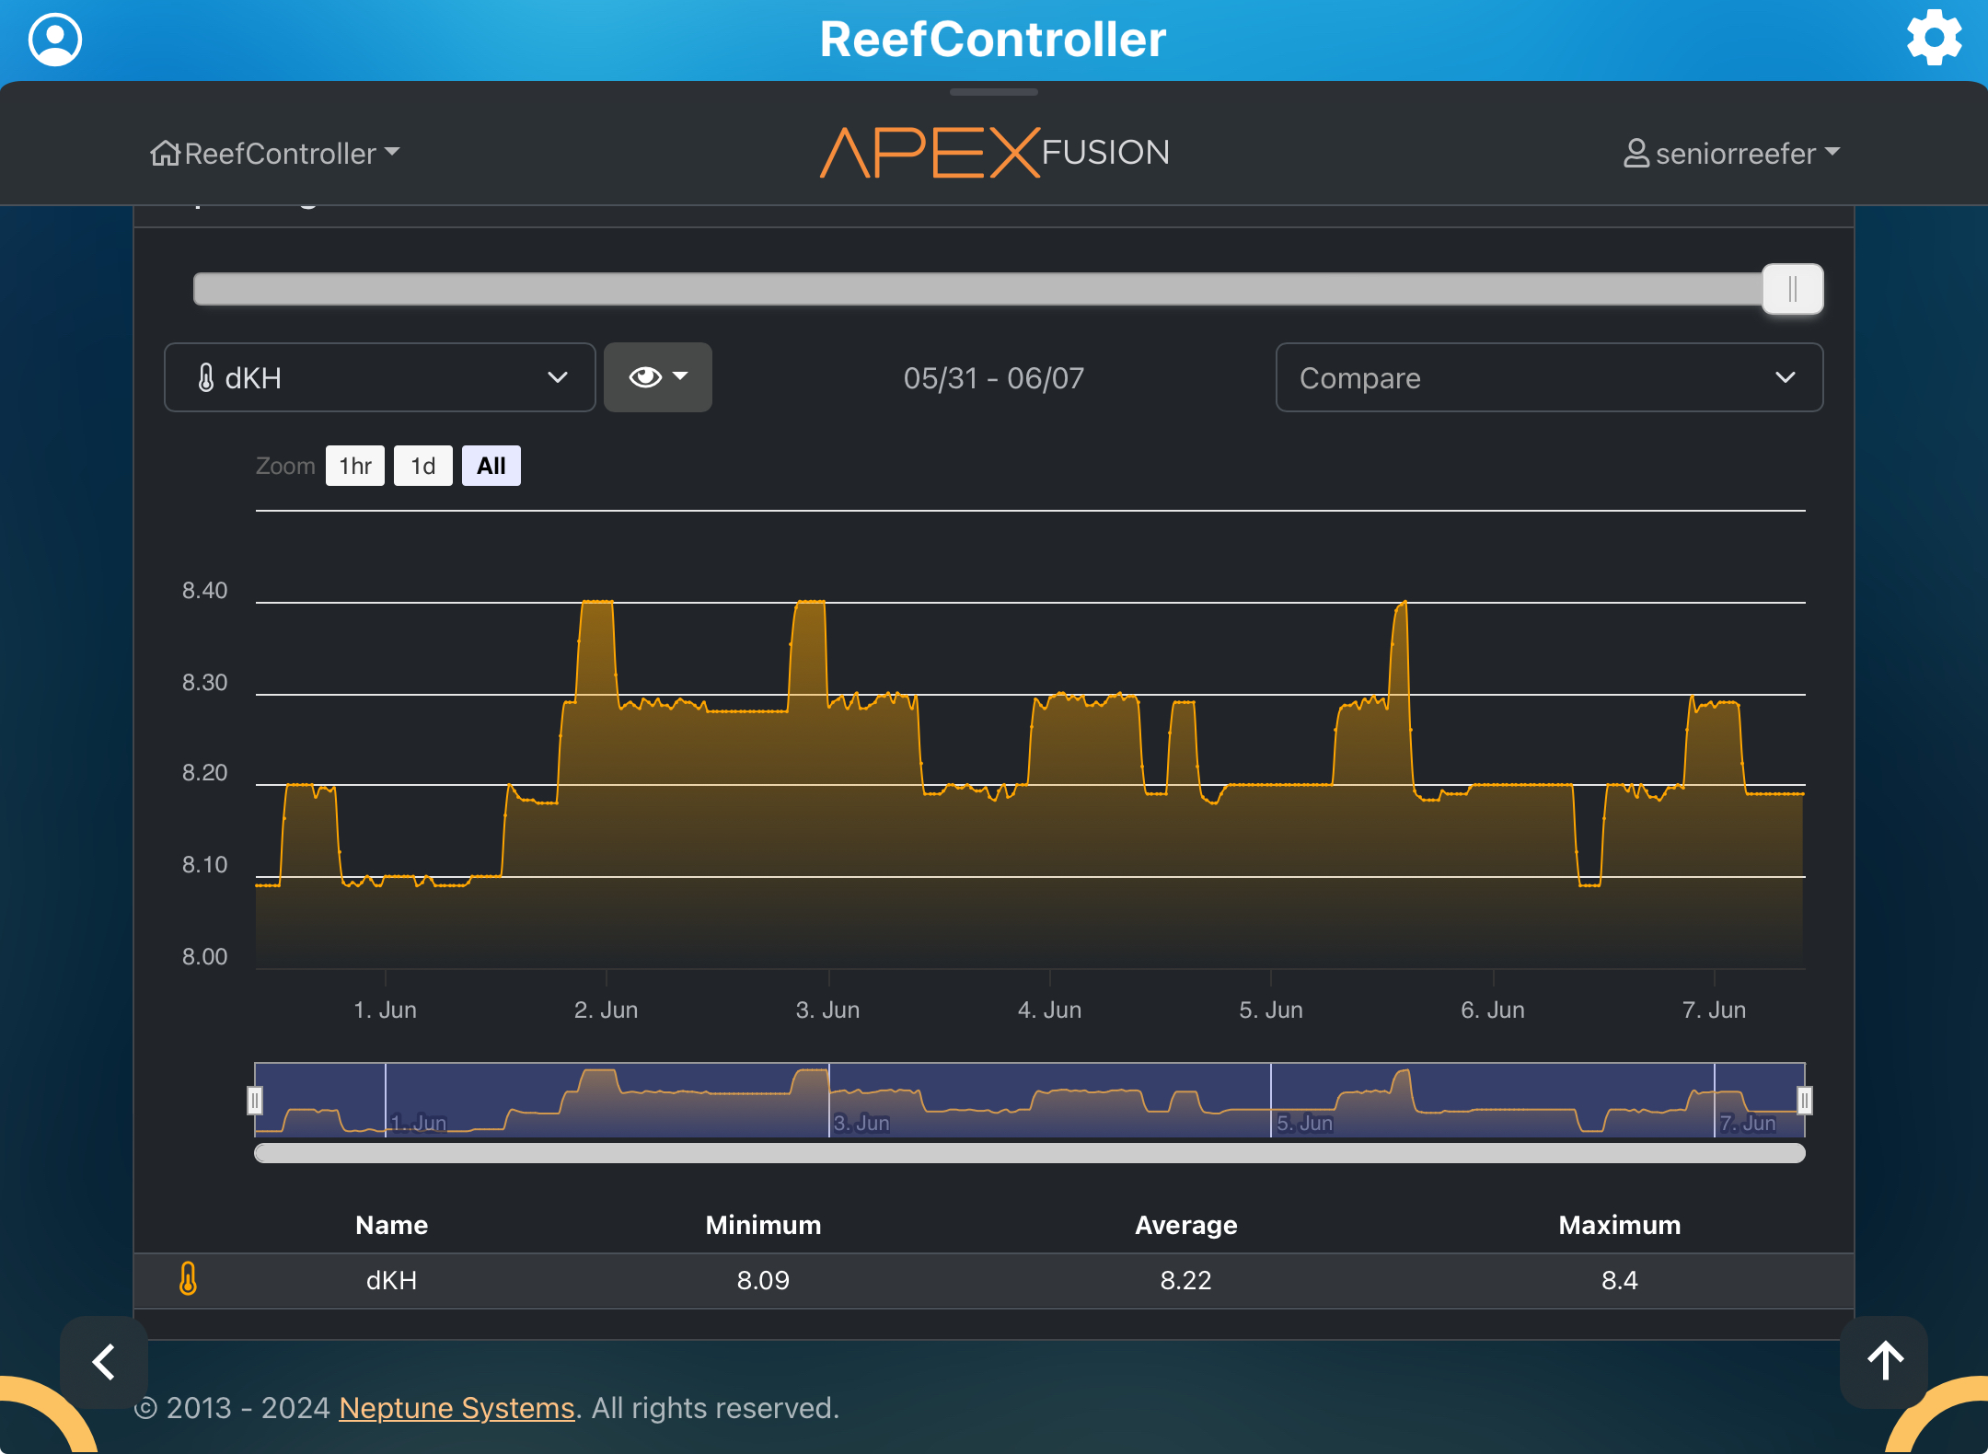Click the orange thermometer icon in dKH row
Viewport: 1988px width, 1454px height.
point(188,1279)
